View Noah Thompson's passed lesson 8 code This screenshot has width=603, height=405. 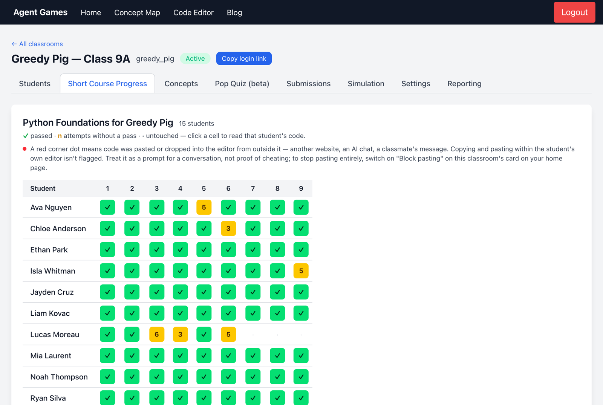[x=277, y=377]
